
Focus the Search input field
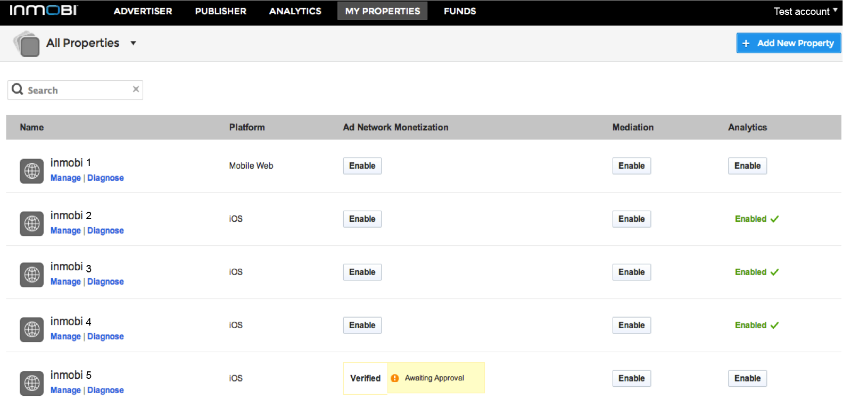75,90
